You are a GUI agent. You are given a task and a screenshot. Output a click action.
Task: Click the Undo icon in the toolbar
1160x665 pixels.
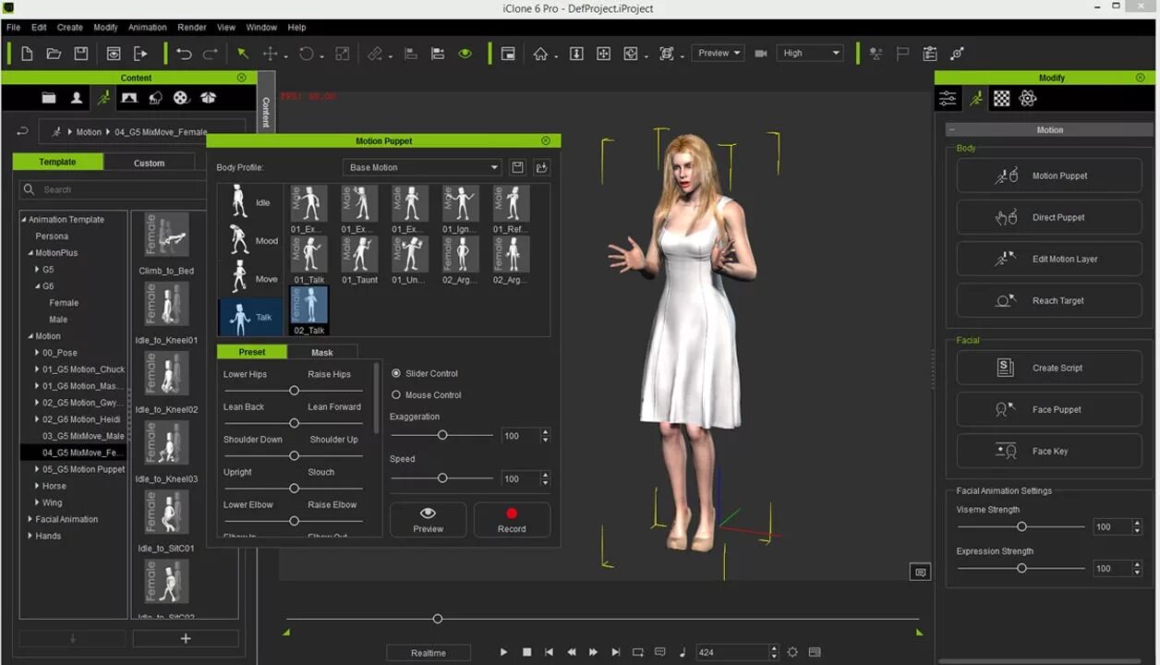pyautogui.click(x=184, y=54)
